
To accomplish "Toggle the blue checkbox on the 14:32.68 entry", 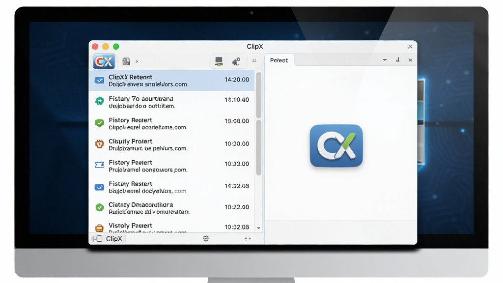I will coord(99,187).
